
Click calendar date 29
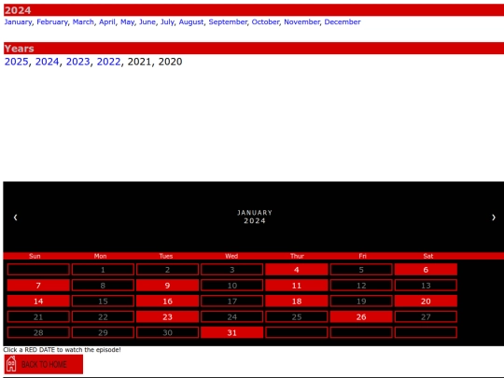point(103,332)
